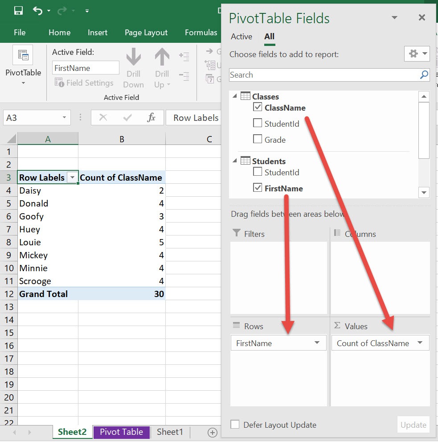Screen dimensions: 438x442
Task: Select the cell containing Daisy
Action: point(48,190)
